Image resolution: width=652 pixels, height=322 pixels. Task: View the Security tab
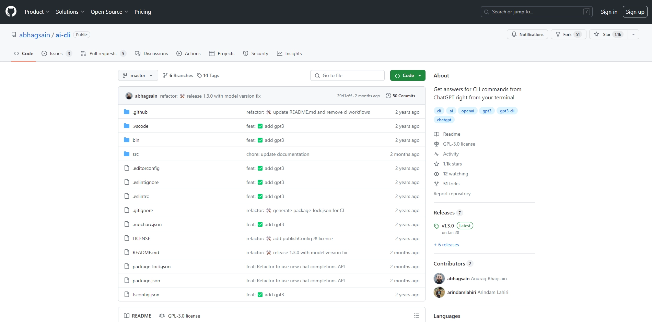[256, 53]
